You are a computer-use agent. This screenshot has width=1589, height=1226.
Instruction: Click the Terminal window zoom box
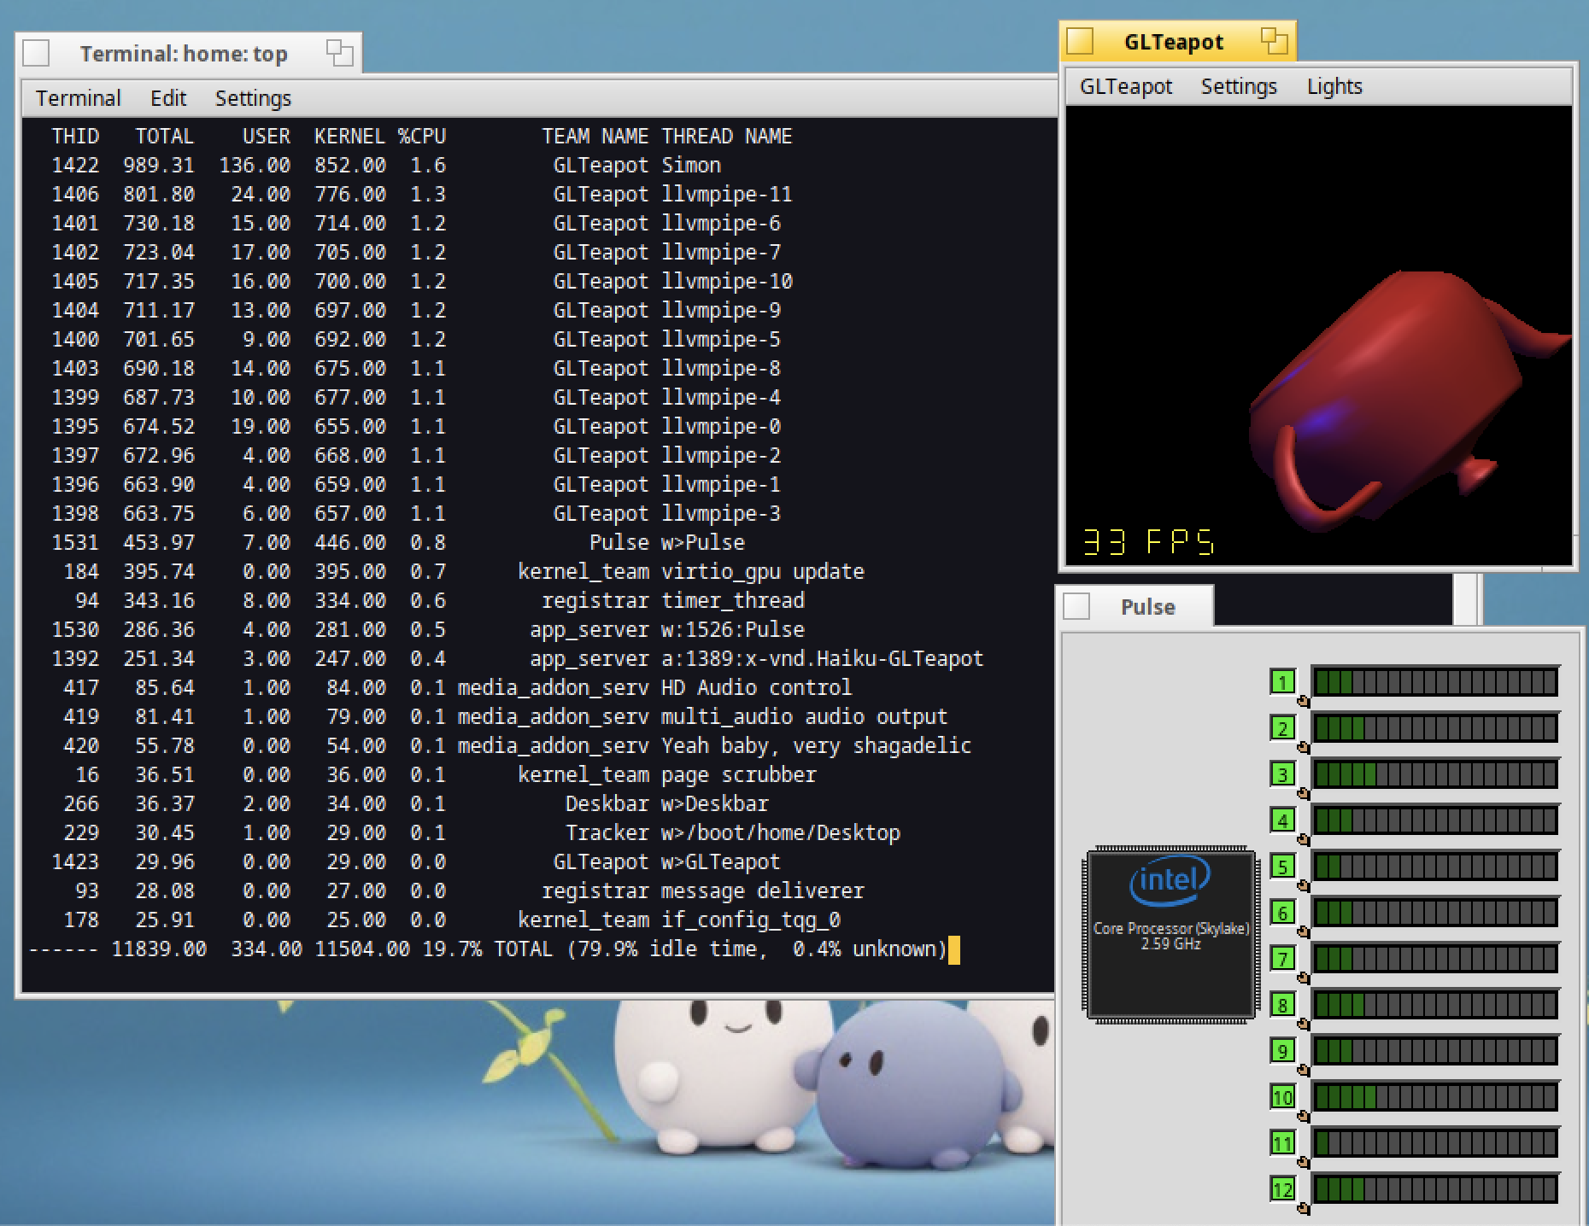pos(339,53)
